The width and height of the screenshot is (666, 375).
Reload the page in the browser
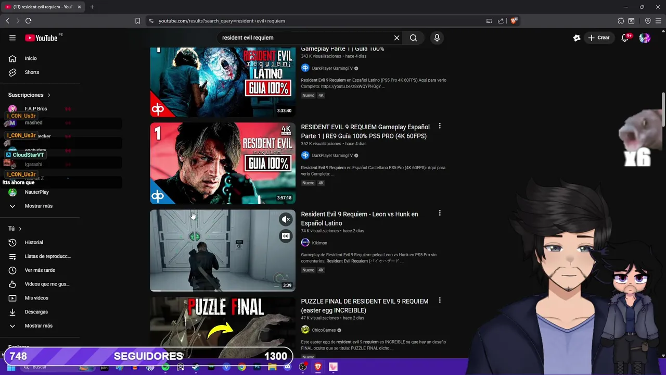[28, 21]
